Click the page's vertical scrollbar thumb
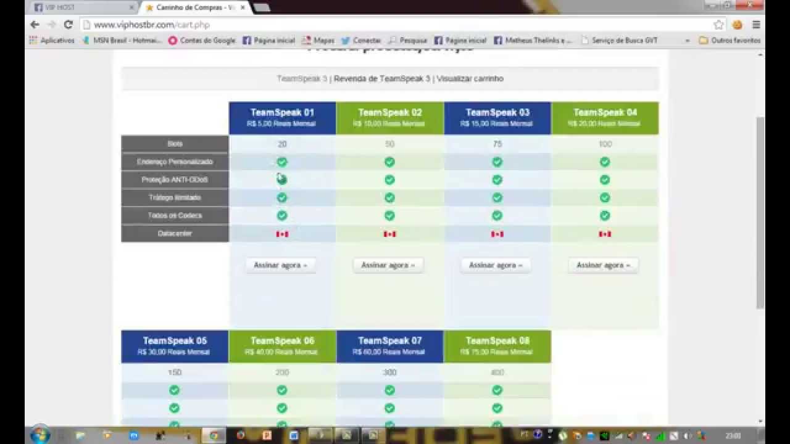Viewport: 790px width, 444px height. point(760,213)
